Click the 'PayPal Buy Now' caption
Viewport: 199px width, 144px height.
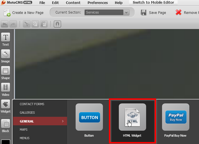point(175,135)
